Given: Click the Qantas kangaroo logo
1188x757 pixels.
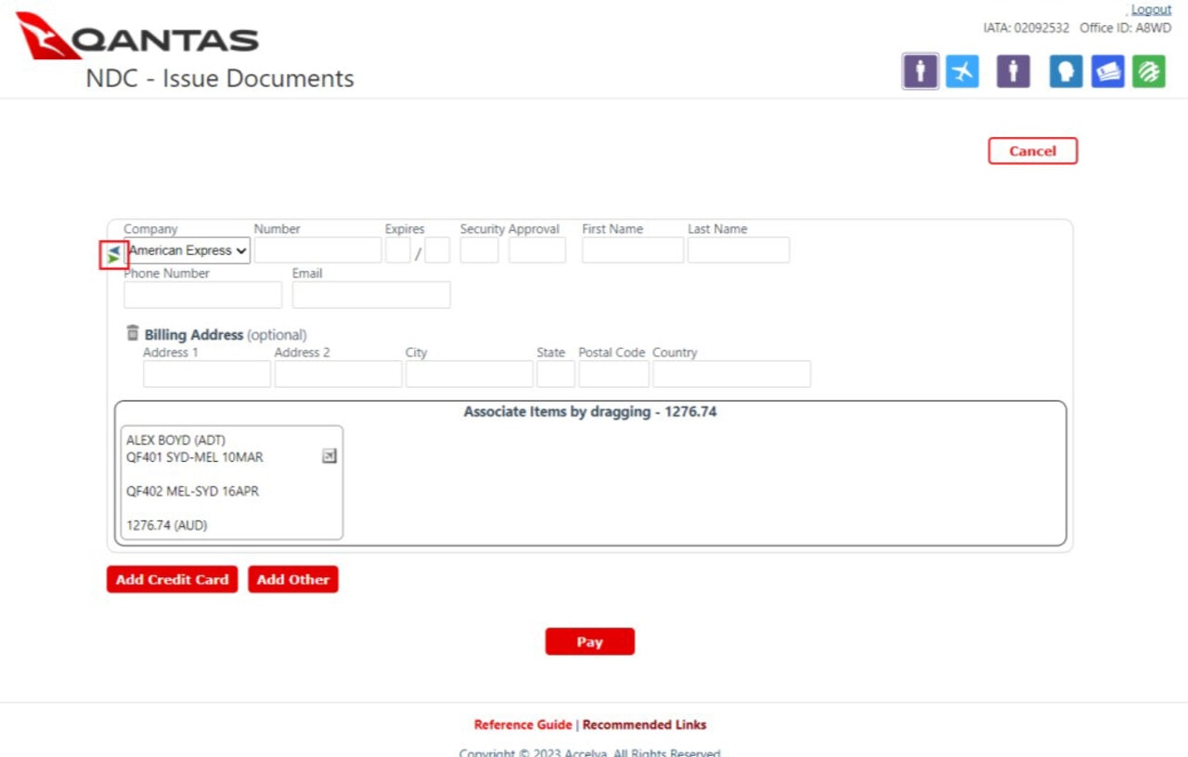Looking at the screenshot, I should tap(49, 36).
